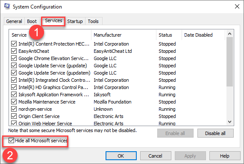This screenshot has width=244, height=164.
Task: Close the System Configuration window
Action: [x=237, y=6]
